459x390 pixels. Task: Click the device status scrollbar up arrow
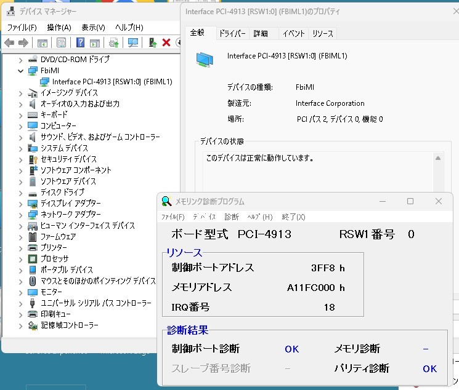pyautogui.click(x=438, y=158)
